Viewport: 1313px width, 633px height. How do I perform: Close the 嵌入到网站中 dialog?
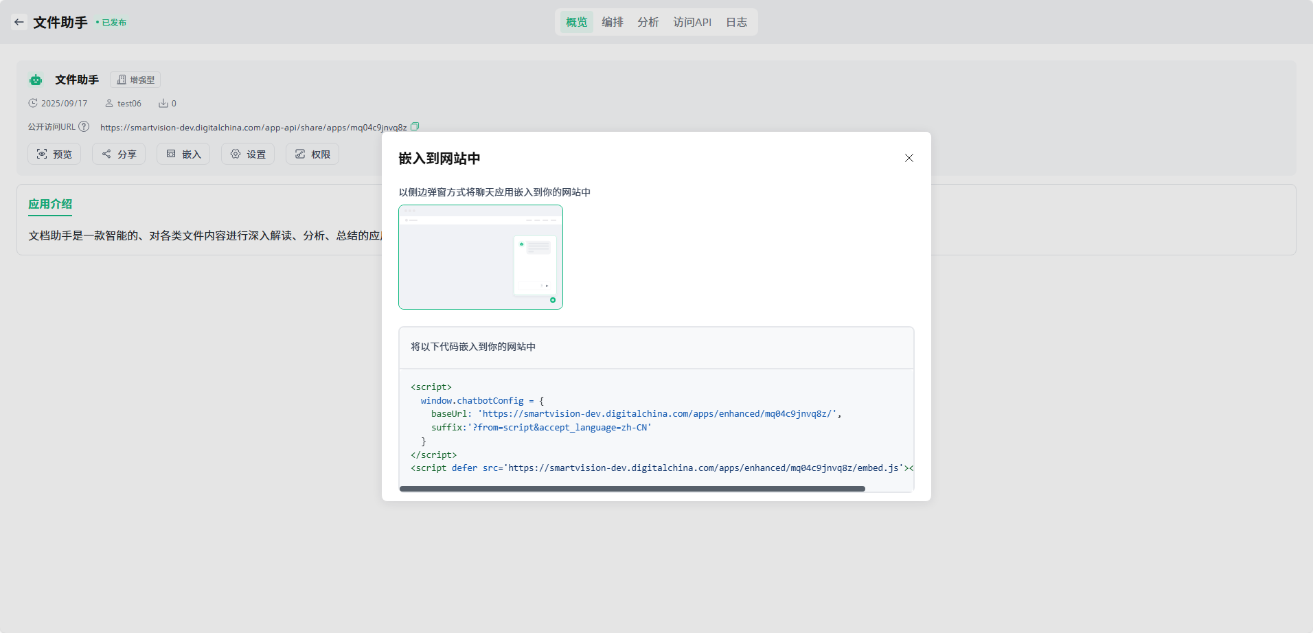pos(909,158)
